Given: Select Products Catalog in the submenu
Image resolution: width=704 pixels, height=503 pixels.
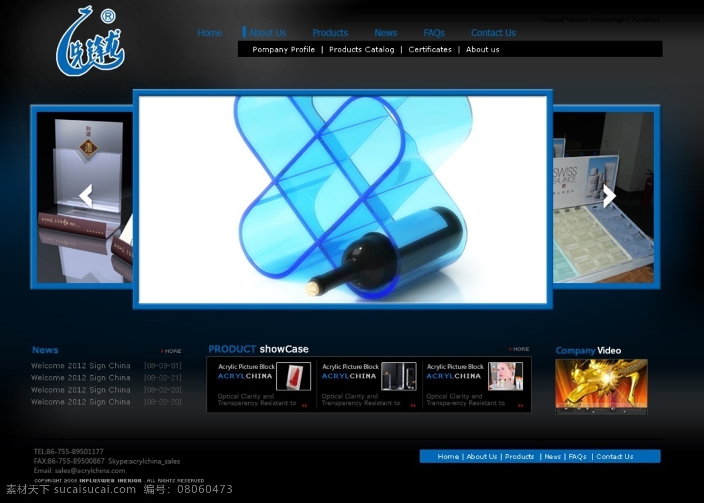Looking at the screenshot, I should 361,50.
